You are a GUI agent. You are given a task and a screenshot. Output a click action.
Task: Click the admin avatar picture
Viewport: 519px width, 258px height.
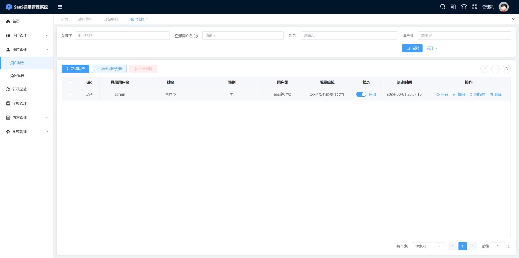503,7
